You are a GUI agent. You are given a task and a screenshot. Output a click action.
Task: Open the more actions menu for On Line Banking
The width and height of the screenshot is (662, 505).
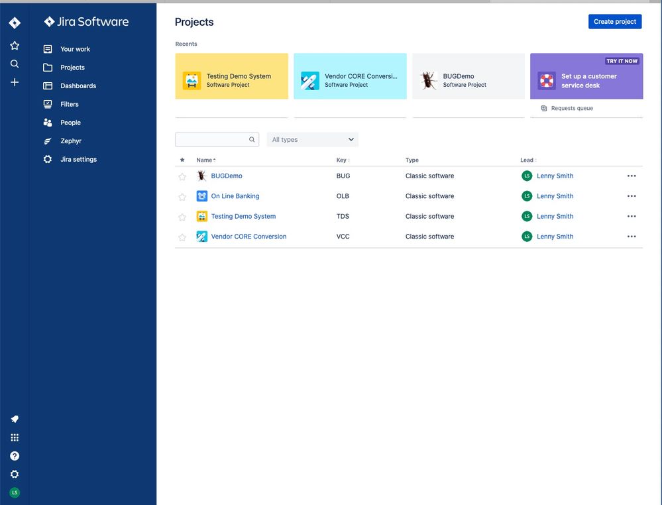click(x=631, y=196)
